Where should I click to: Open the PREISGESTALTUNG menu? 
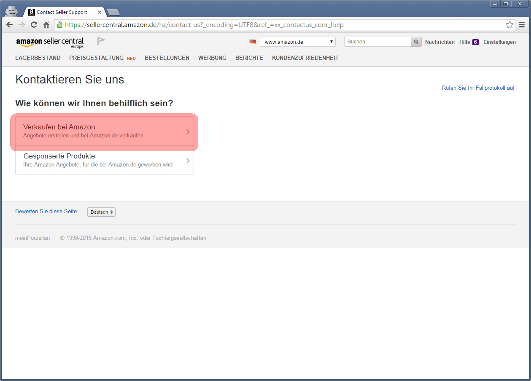tap(96, 58)
